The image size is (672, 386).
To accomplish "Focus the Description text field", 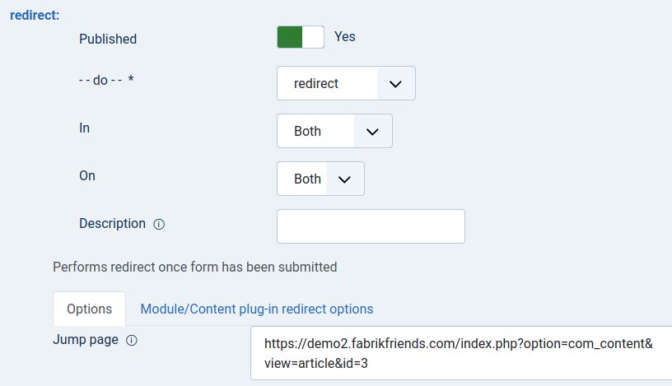I will (371, 226).
